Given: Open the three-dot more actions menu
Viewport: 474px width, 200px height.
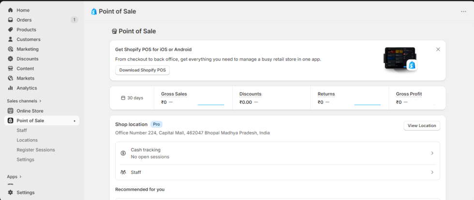Looking at the screenshot, I should click(x=463, y=12).
